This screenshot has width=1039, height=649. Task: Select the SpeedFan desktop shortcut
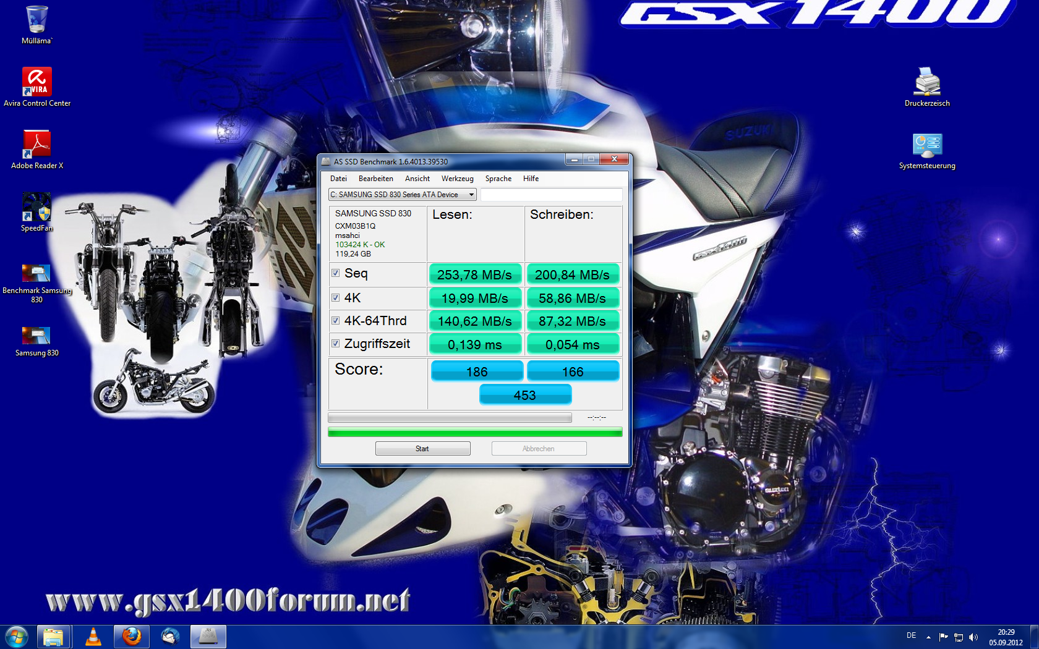[37, 212]
